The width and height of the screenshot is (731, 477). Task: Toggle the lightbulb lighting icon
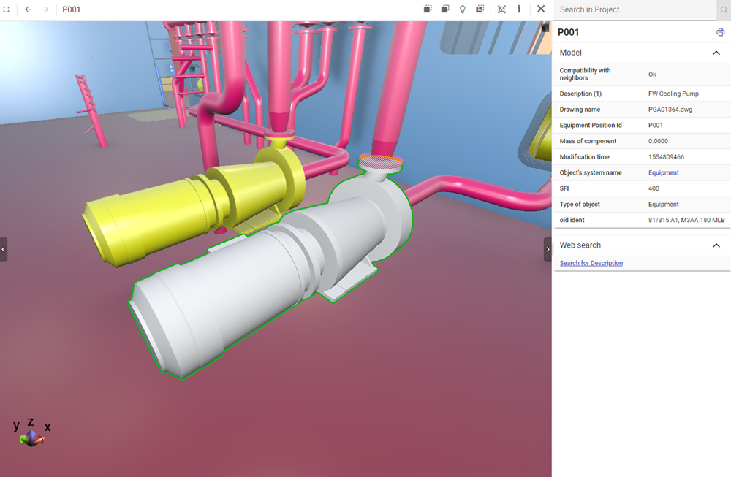point(462,9)
